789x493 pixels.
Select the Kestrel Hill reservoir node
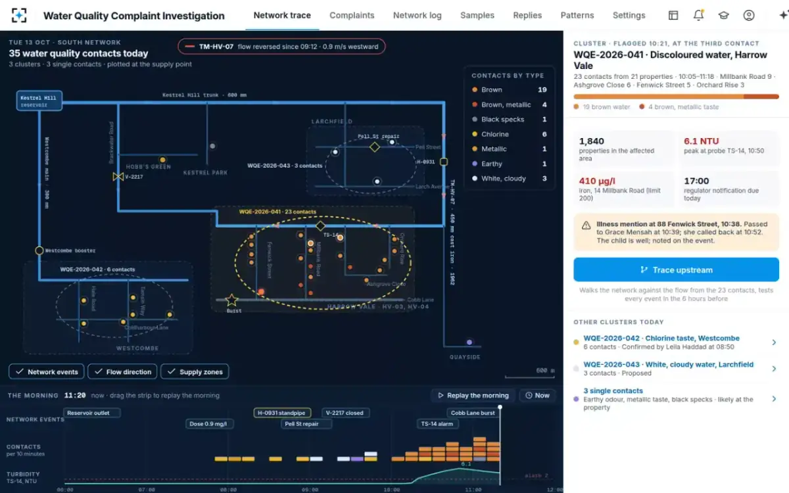point(39,101)
